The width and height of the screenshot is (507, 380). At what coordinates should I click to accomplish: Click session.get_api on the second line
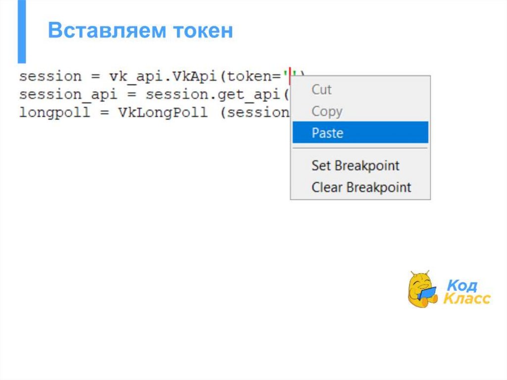coord(212,94)
